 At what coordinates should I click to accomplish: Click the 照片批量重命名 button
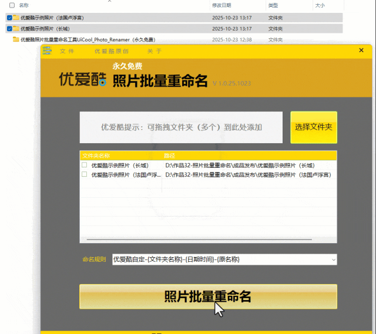coord(208,296)
